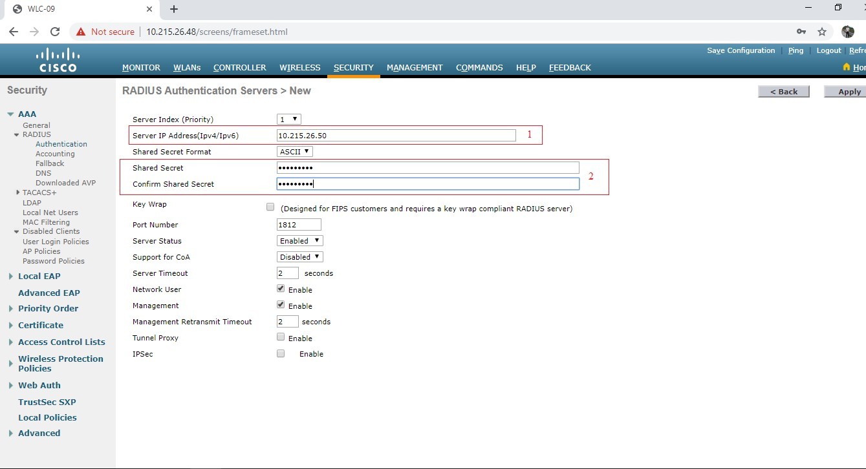Open the COMMANDS menu
Screen dimensions: 866x469
point(479,67)
